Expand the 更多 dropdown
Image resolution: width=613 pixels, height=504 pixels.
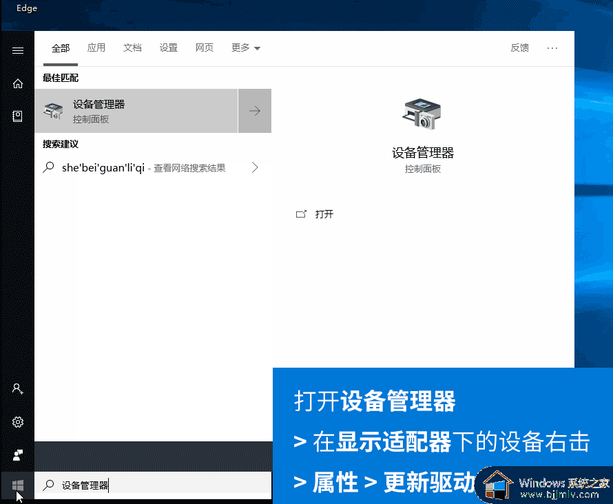[245, 48]
